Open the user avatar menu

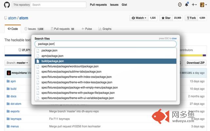(203, 5)
